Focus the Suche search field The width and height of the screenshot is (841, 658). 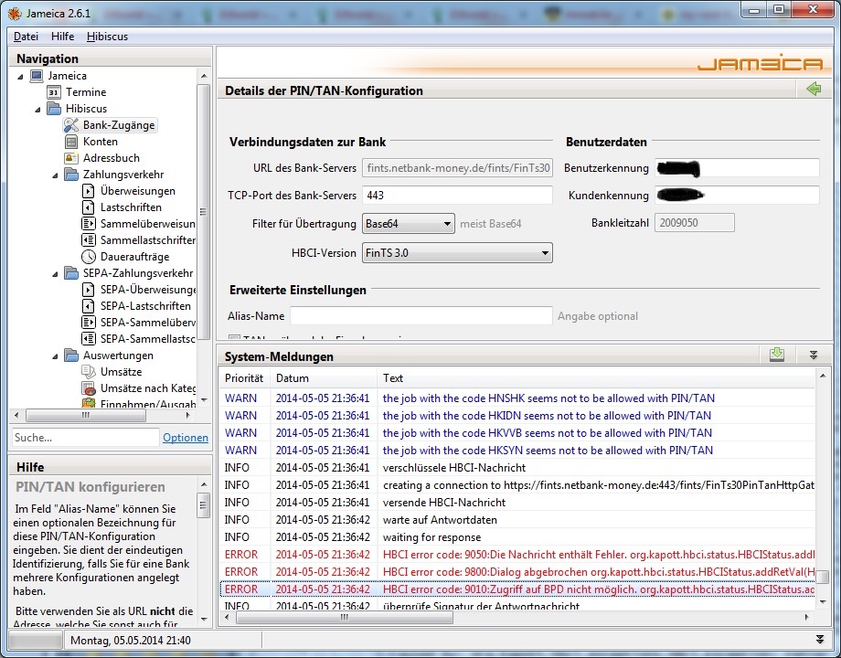coord(85,438)
